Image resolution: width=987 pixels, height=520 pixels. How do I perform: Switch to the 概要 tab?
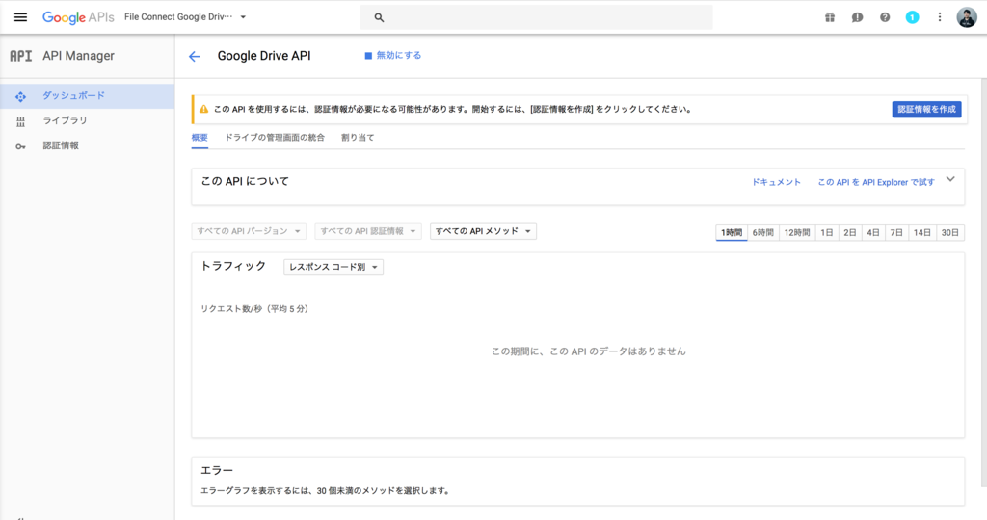point(200,138)
